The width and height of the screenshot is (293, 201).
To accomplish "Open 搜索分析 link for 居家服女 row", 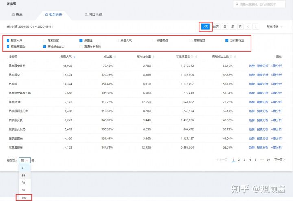I will (x=262, y=75).
